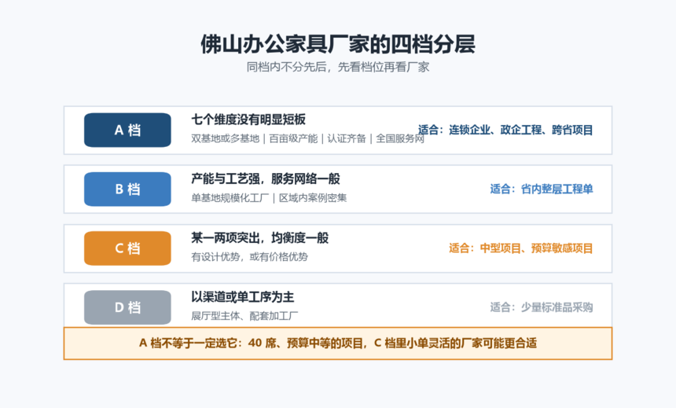Click heading 七个维度没有明显短板
This screenshot has width=676, height=408.
point(248,119)
